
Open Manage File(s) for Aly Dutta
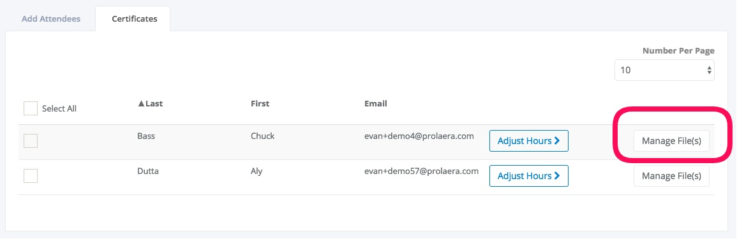671,176
